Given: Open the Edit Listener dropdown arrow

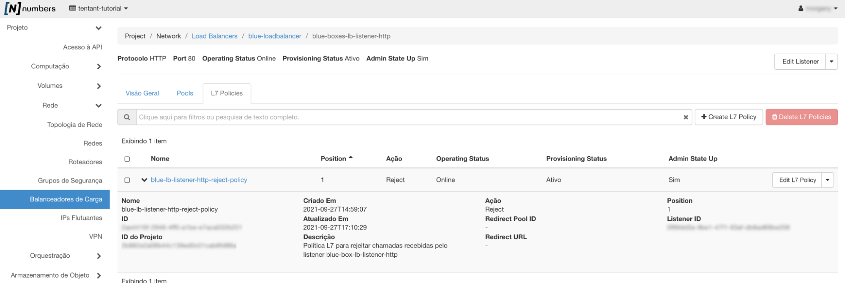Looking at the screenshot, I should coord(831,62).
